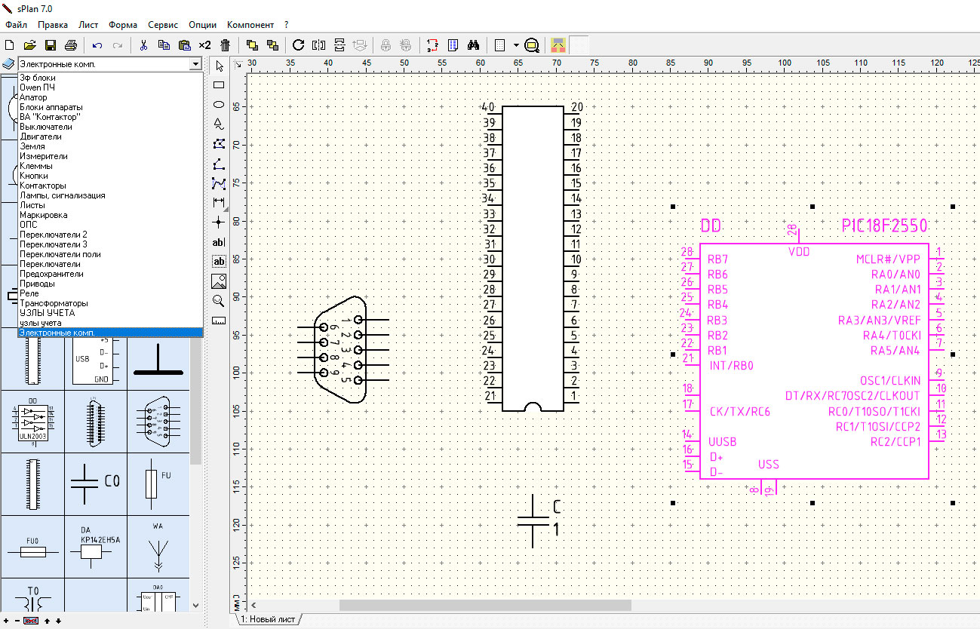The image size is (980, 629).
Task: Open the Сервис menu
Action: pyautogui.click(x=163, y=25)
